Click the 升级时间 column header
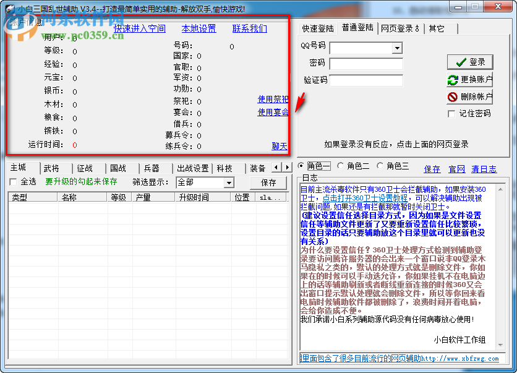 [203, 197]
